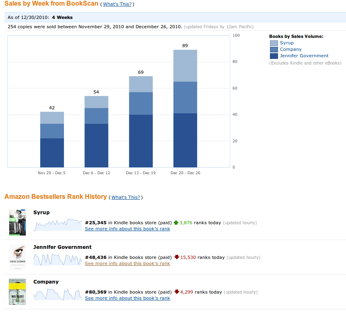
Task: Click the Company segment of the Dec 13 - Dec 19 bar
Action: [141, 104]
